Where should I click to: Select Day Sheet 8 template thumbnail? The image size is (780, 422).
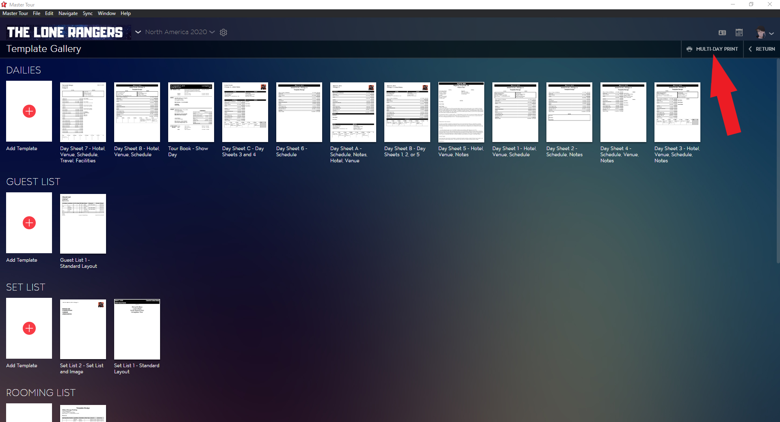pos(137,112)
